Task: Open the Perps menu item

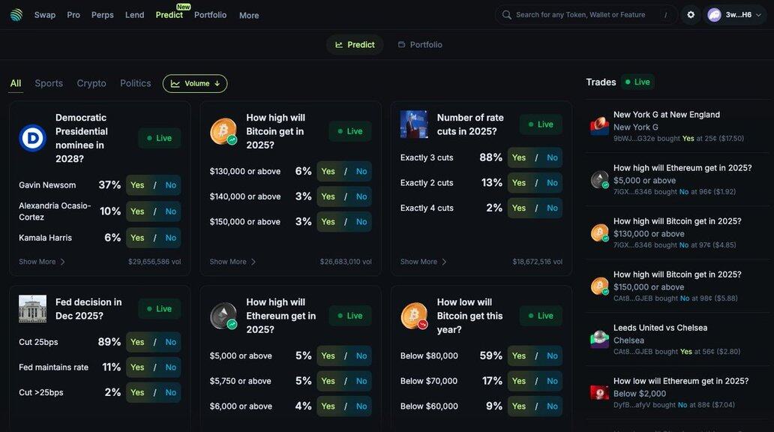Action: click(x=102, y=15)
